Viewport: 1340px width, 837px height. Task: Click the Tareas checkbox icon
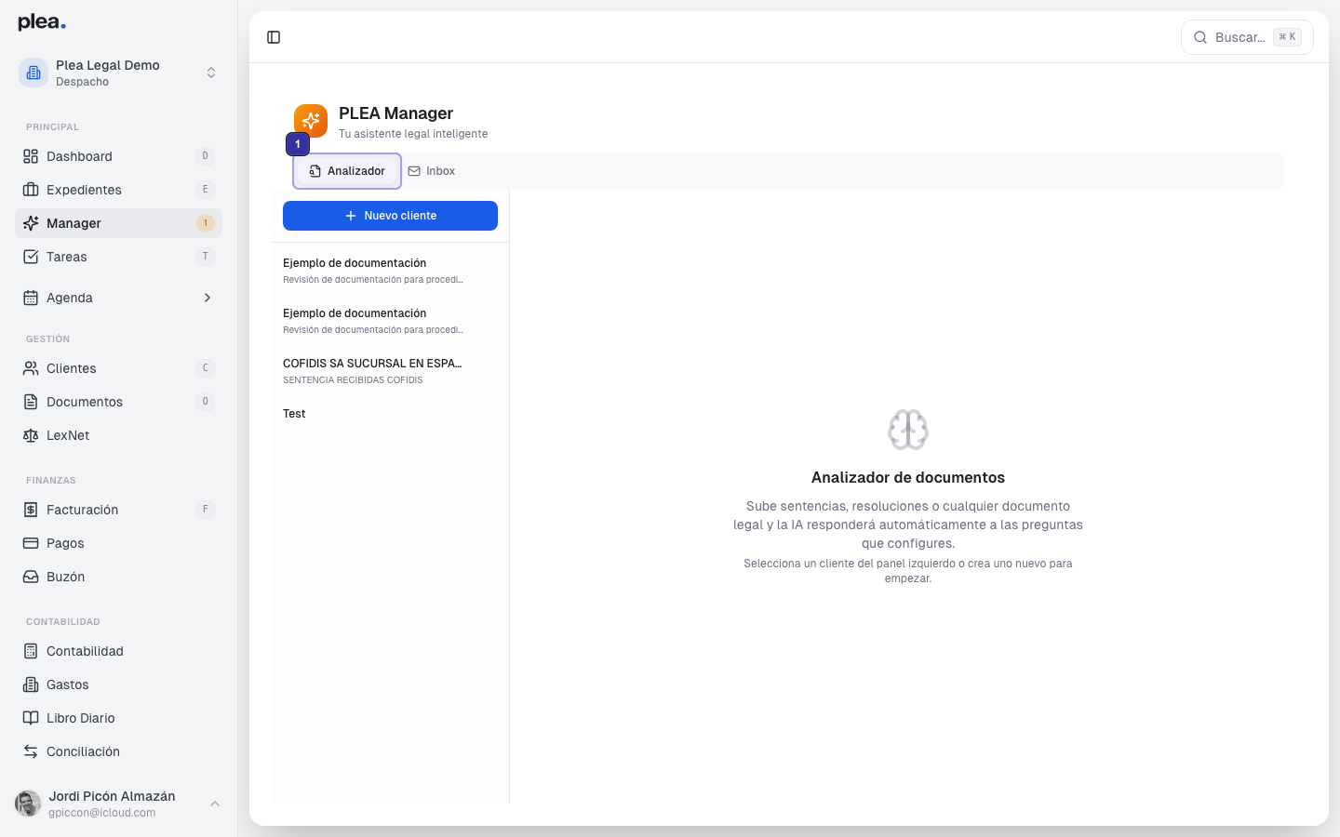(31, 257)
